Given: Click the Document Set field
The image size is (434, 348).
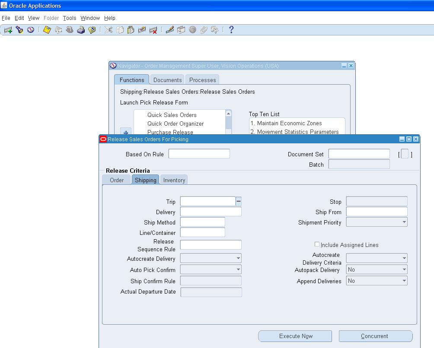Looking at the screenshot, I should pos(359,154).
